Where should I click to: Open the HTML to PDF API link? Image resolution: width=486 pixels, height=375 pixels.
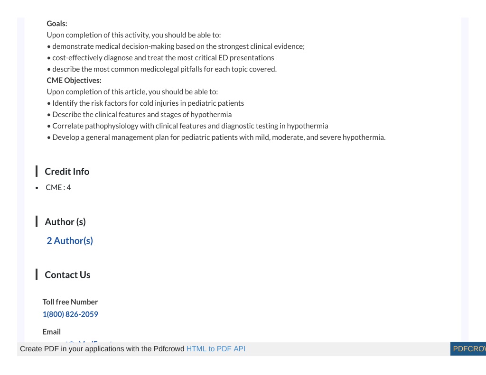pos(216,348)
